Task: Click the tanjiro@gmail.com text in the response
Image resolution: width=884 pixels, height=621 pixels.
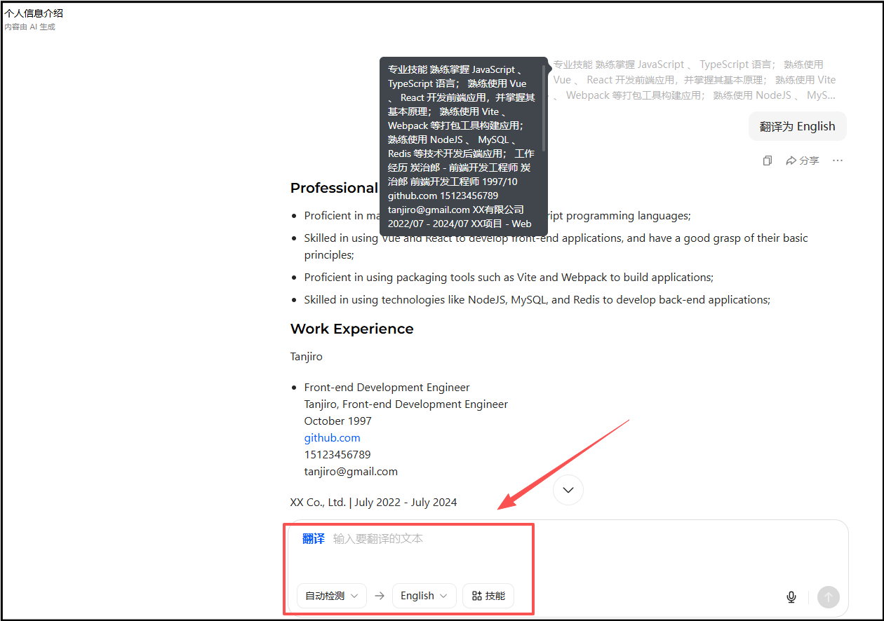Action: (x=351, y=471)
